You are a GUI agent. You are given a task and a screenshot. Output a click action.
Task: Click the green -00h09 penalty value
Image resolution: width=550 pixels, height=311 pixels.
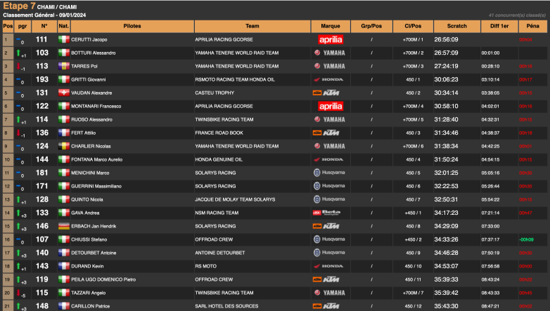[526, 239]
